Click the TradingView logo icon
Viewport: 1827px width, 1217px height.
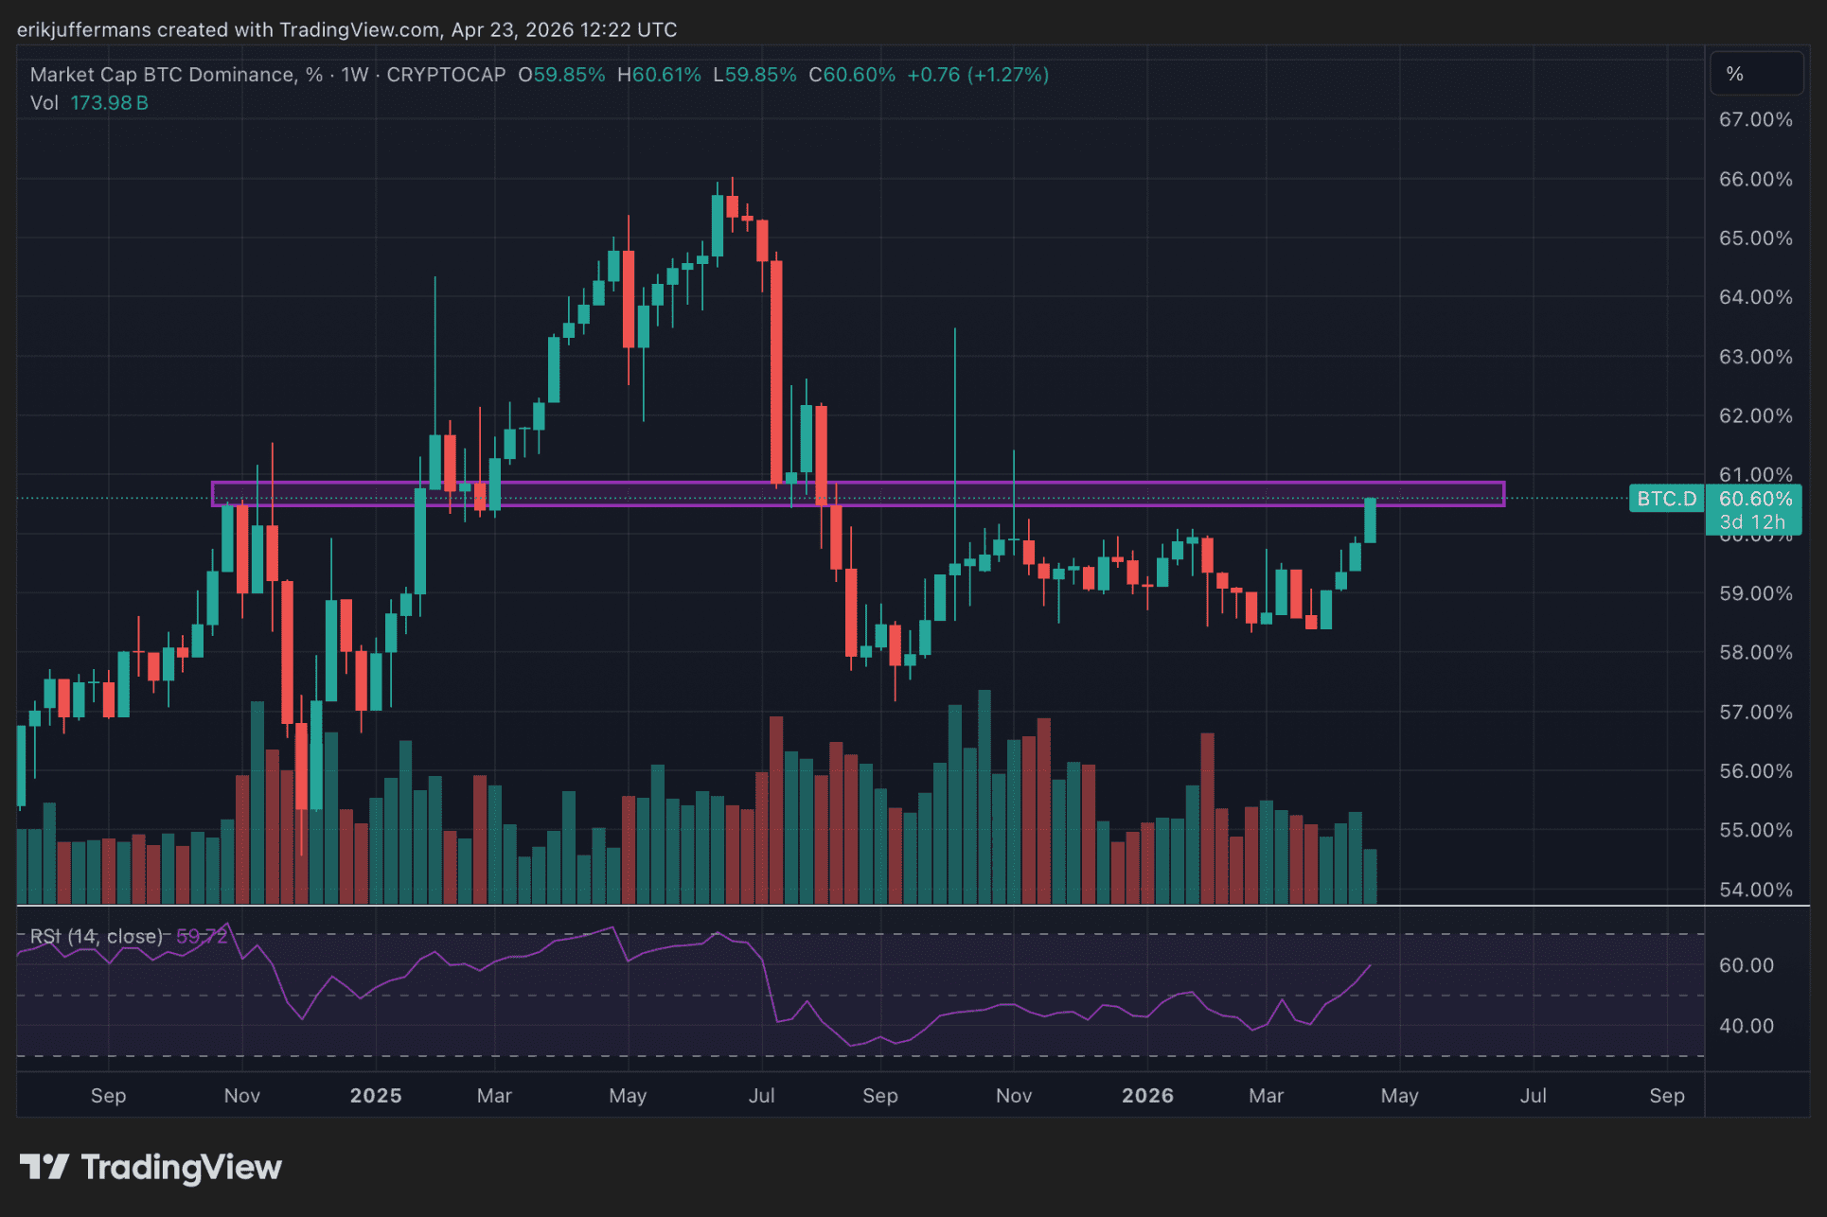[44, 1167]
